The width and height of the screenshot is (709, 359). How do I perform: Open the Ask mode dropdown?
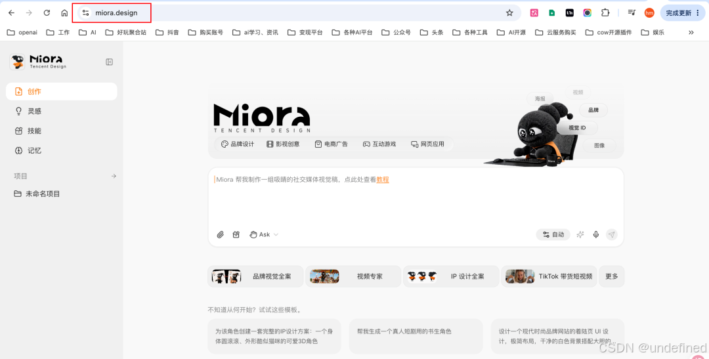(x=264, y=235)
